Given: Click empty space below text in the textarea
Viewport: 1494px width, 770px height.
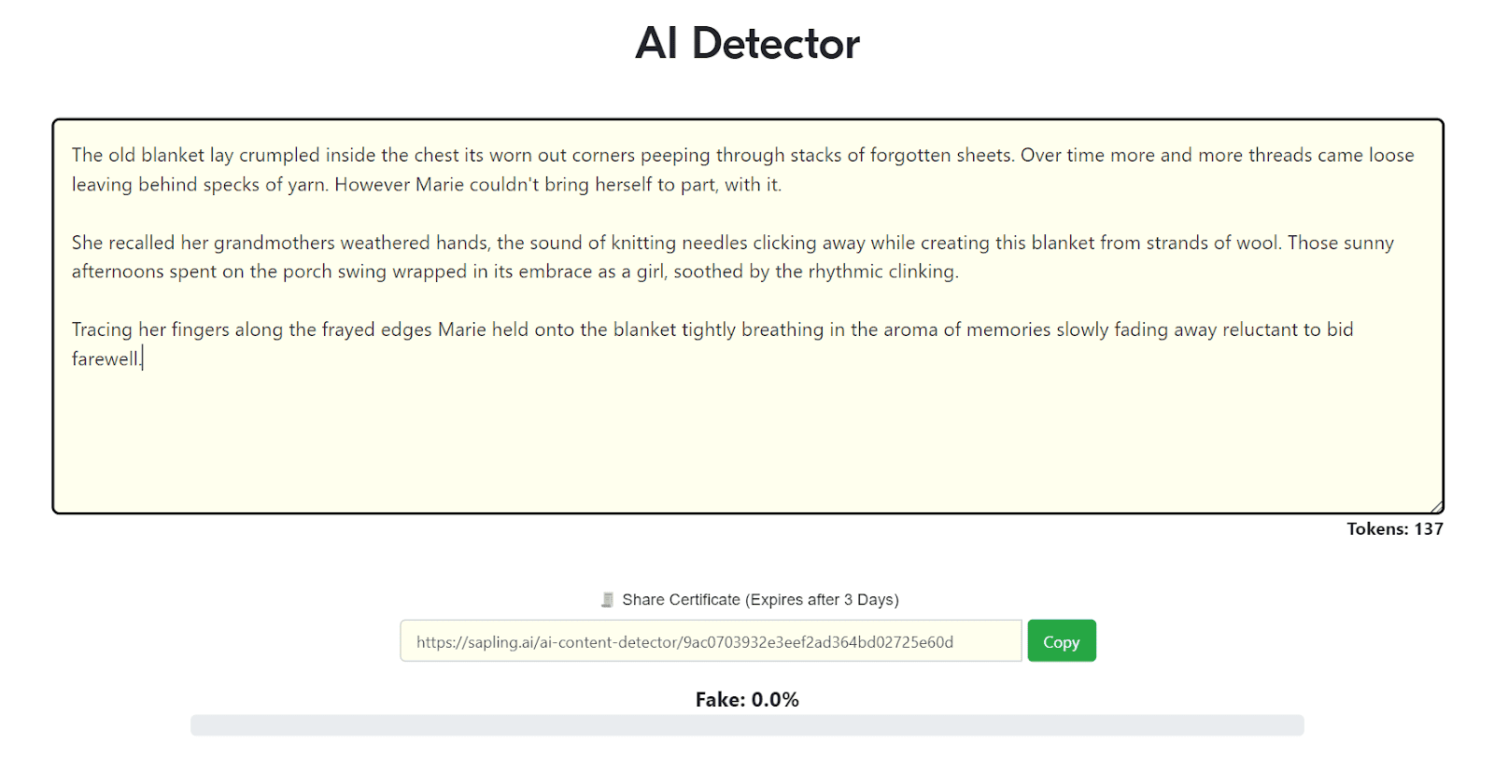Looking at the screenshot, I should 747,439.
